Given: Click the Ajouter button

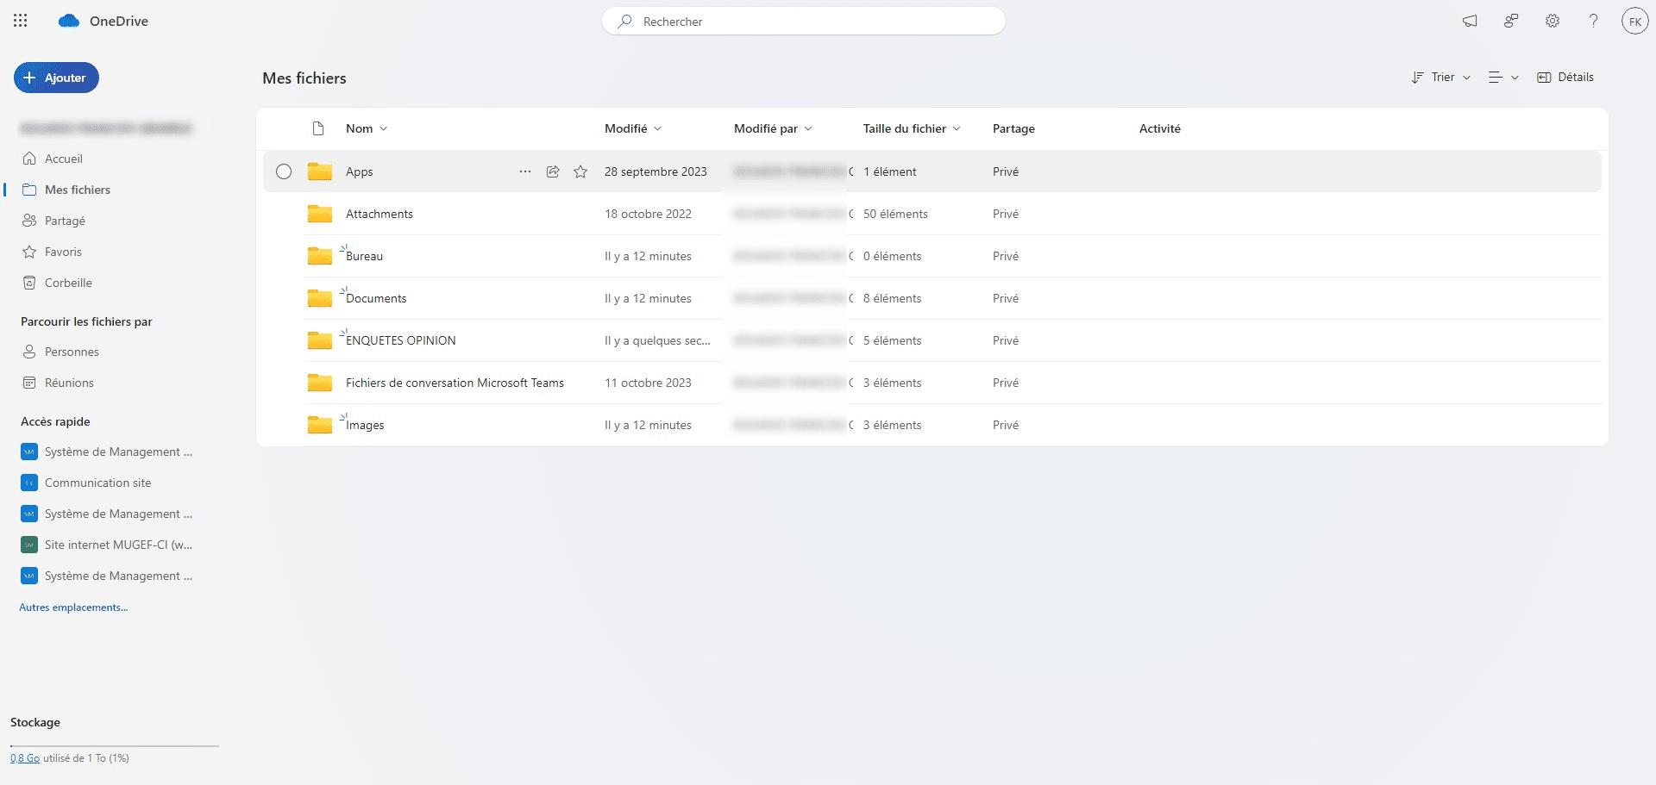Looking at the screenshot, I should pos(56,78).
